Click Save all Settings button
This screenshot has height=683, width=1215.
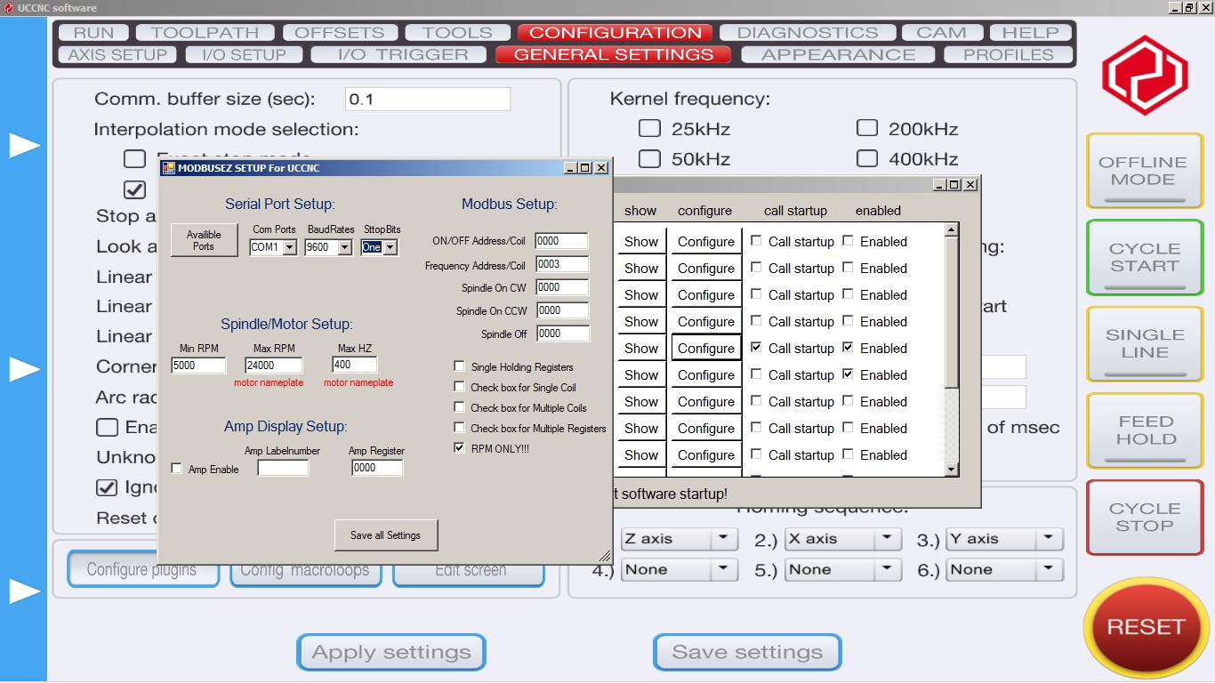[386, 534]
